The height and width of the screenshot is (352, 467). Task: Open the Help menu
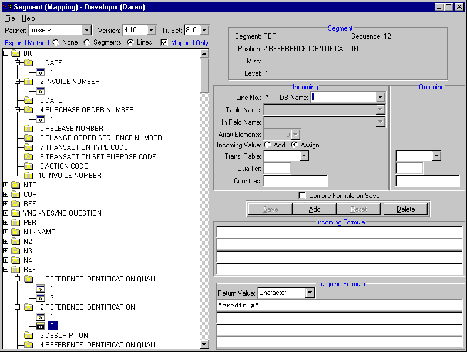(28, 18)
